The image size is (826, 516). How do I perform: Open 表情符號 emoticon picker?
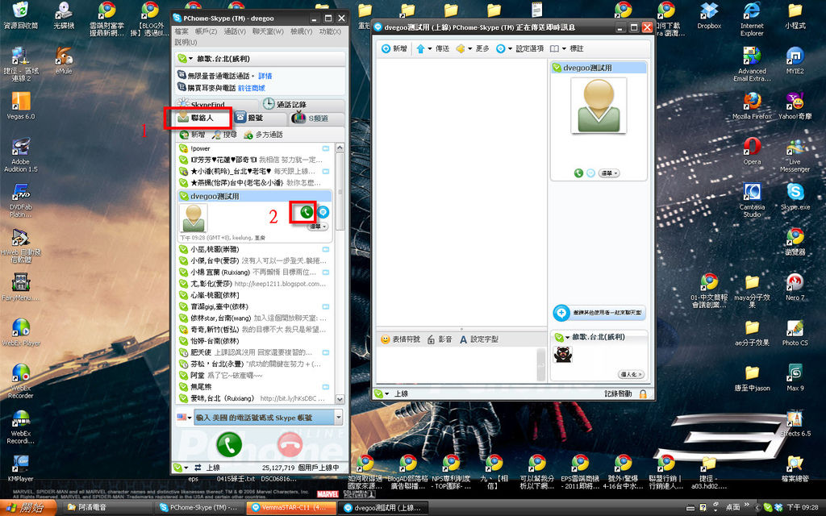(400, 339)
